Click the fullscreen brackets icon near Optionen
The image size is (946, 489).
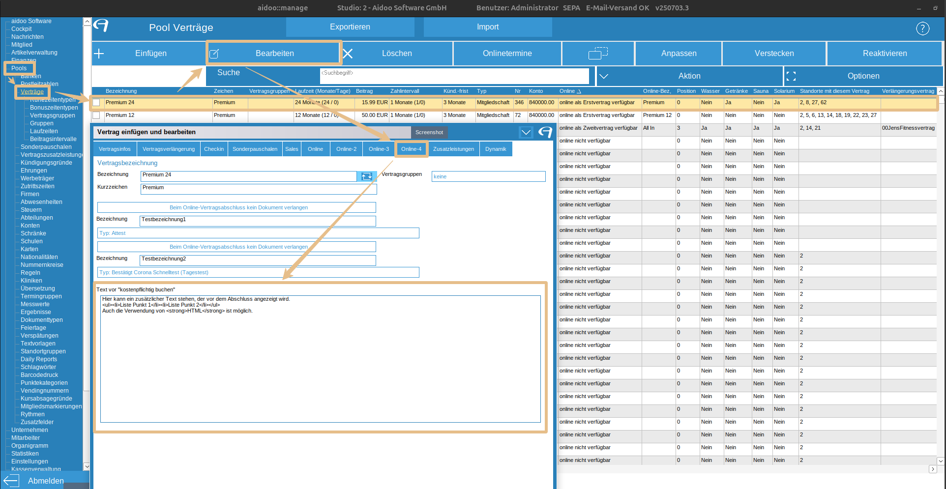point(791,76)
